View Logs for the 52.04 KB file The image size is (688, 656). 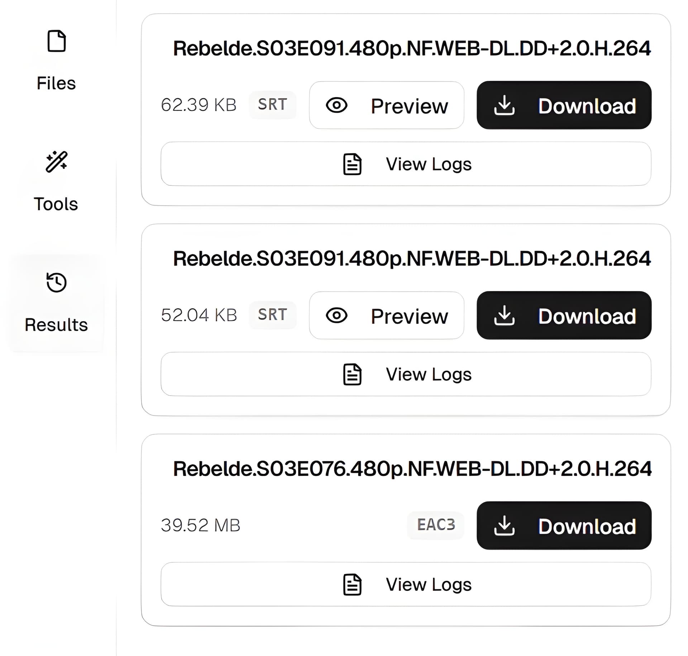pyautogui.click(x=406, y=374)
